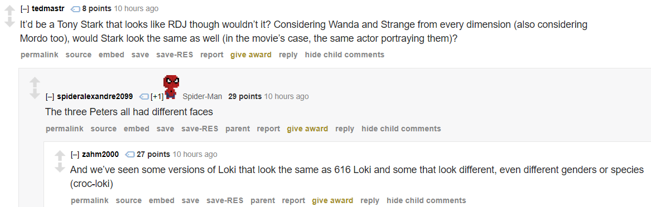Go to parent of spideralexandre2099's comment
Image resolution: width=651 pixels, height=207 pixels.
[x=238, y=129]
